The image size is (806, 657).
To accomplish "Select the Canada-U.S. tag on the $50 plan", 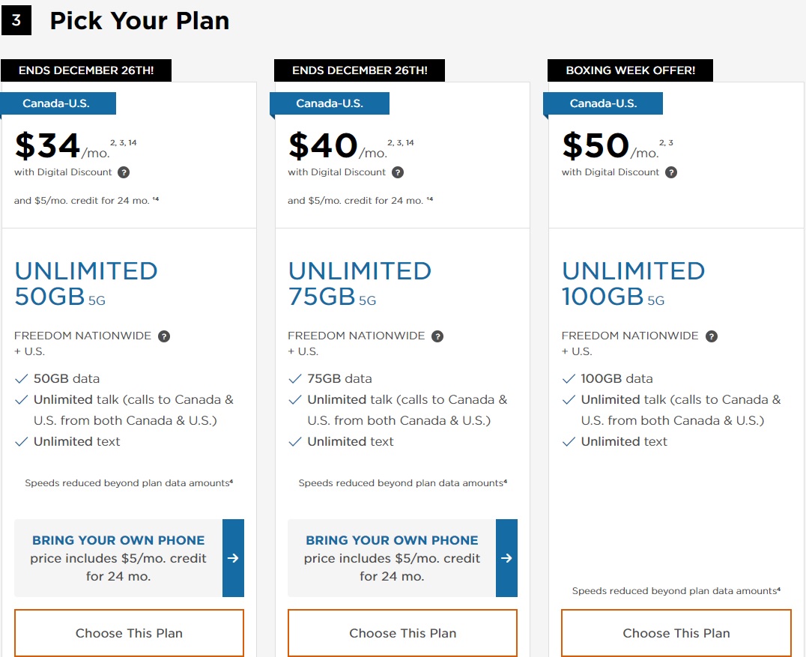I will tap(603, 103).
